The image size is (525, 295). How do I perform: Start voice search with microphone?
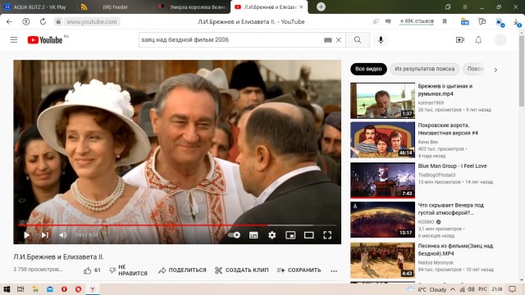coord(381,40)
